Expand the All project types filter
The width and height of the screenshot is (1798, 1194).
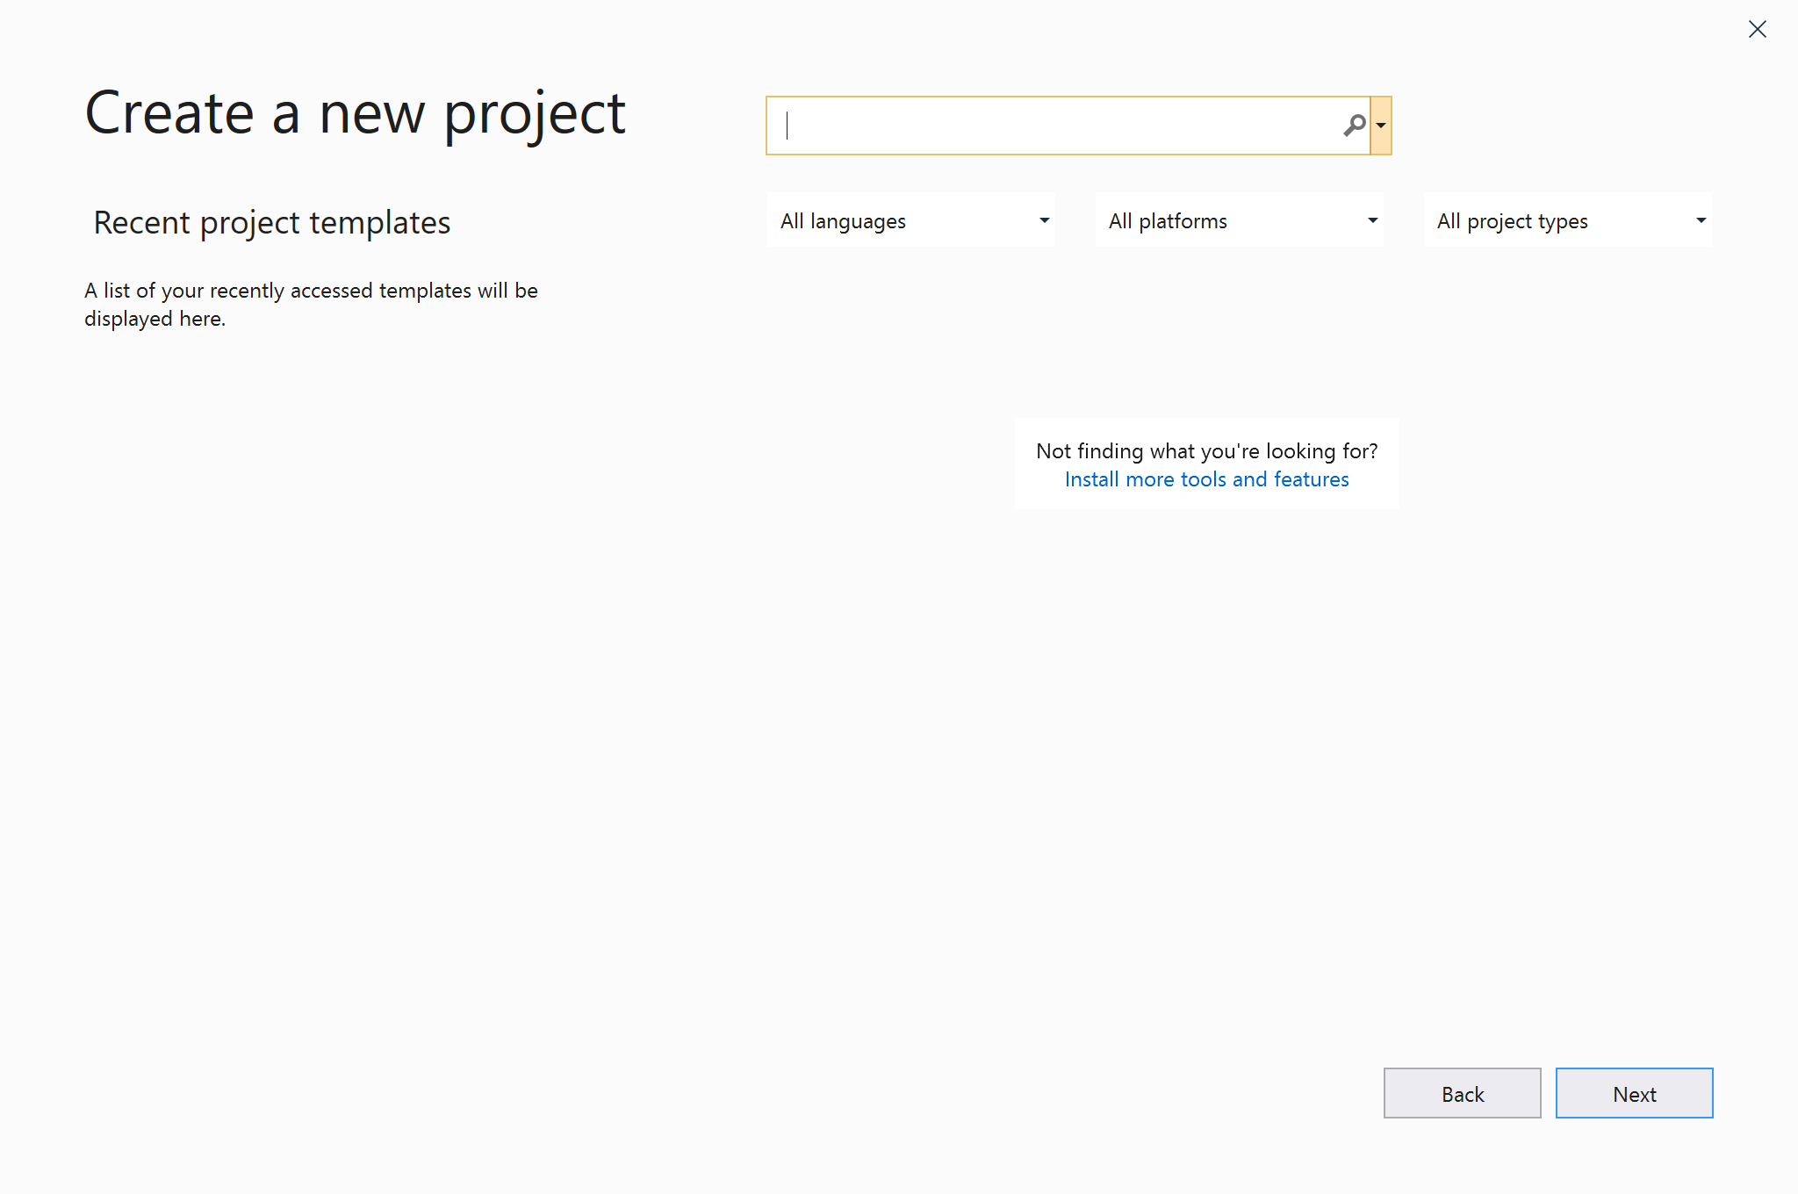coord(1567,220)
